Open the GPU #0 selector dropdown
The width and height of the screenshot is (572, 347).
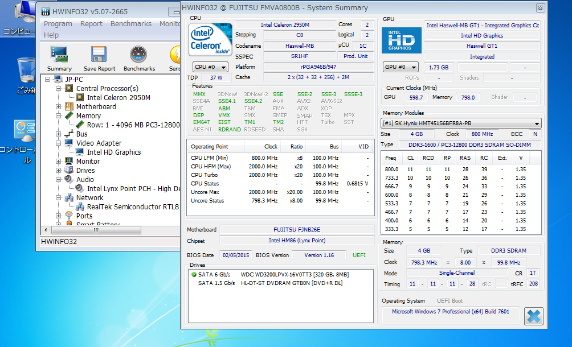(401, 67)
